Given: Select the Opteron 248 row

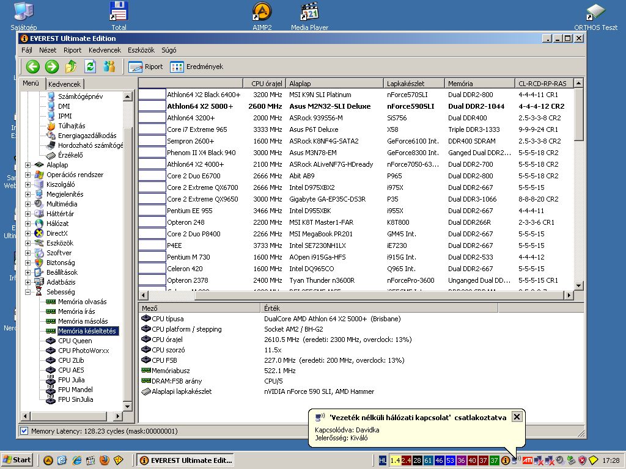Looking at the screenshot, I should click(356, 222).
